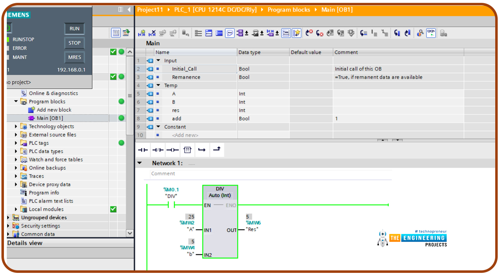Select Security settings in tree
The height and width of the screenshot is (275, 502).
[40, 226]
